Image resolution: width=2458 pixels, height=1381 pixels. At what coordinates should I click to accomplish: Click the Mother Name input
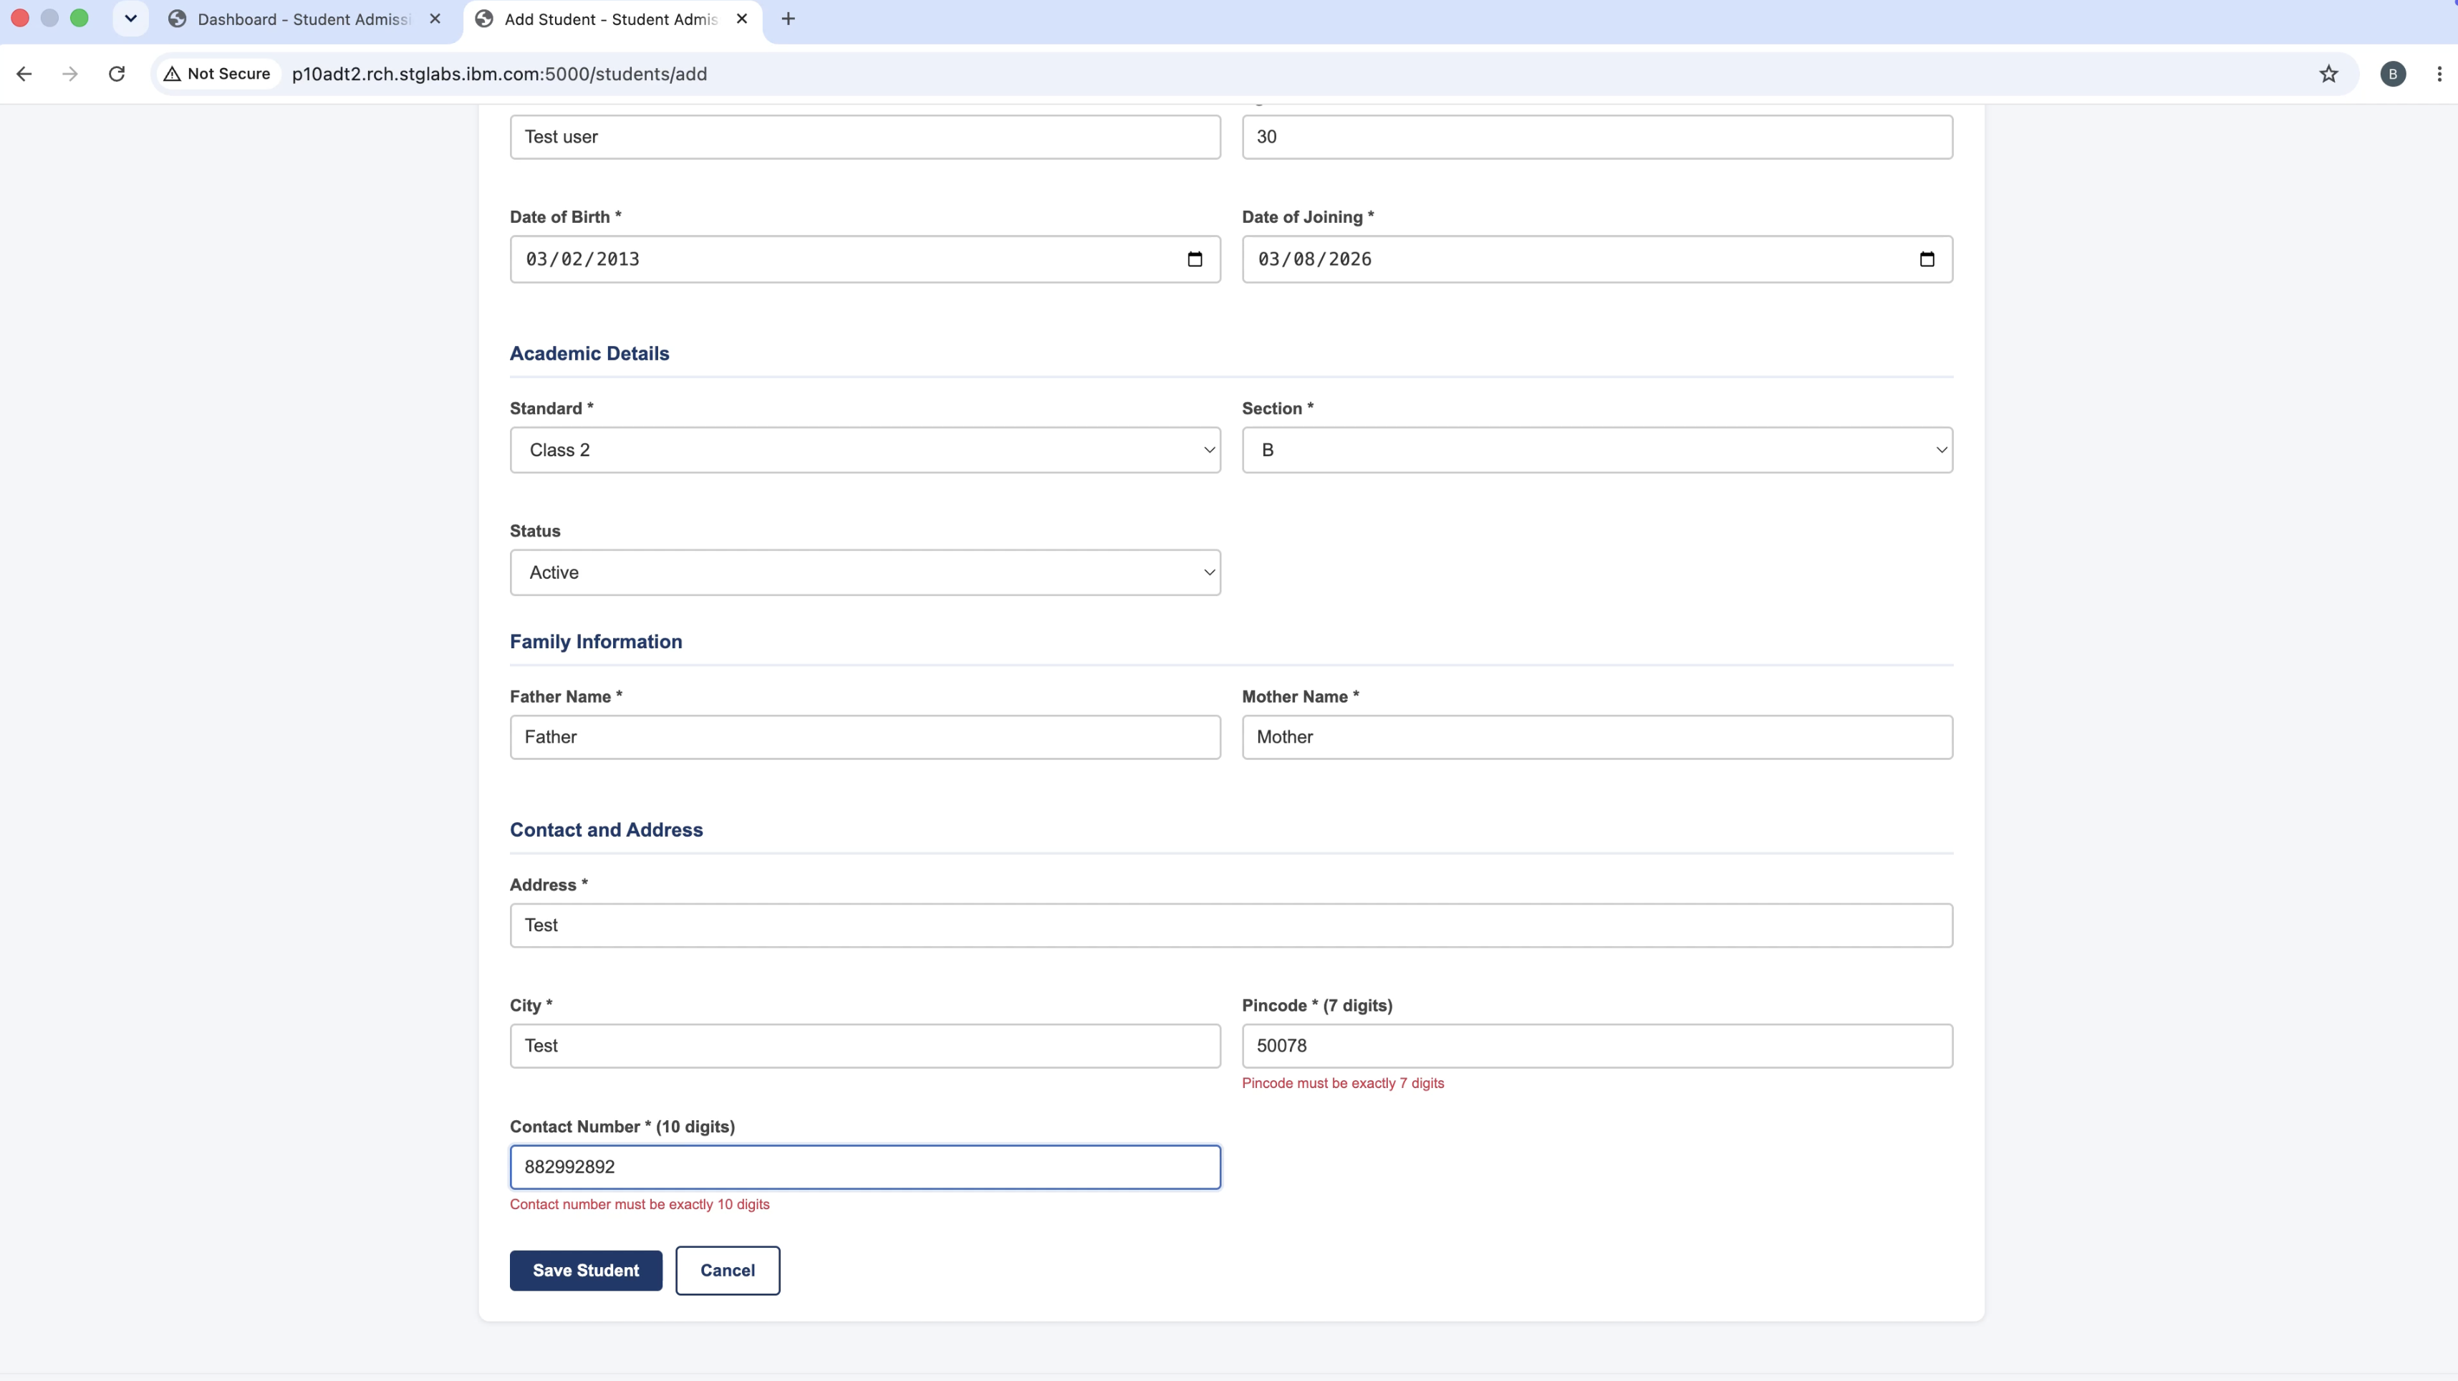click(1596, 738)
